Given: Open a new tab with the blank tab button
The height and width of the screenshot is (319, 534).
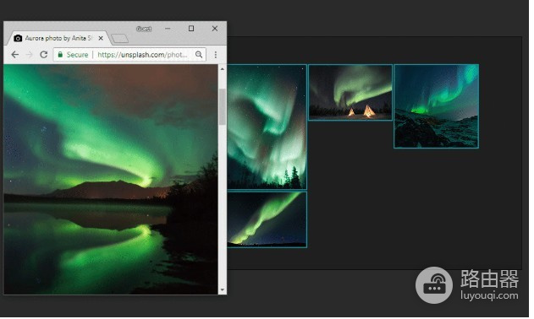Looking at the screenshot, I should (x=120, y=38).
